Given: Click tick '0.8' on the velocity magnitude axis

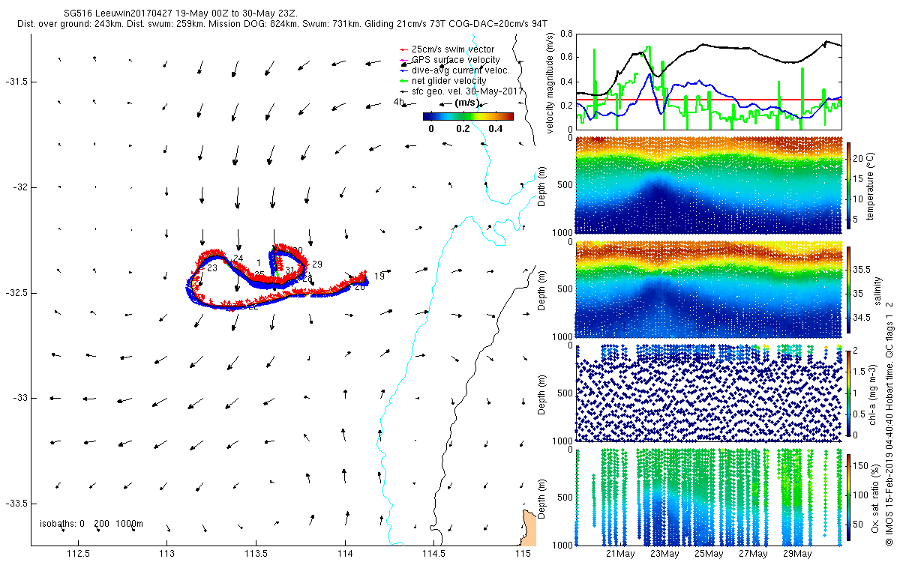Looking at the screenshot, I should [566, 34].
